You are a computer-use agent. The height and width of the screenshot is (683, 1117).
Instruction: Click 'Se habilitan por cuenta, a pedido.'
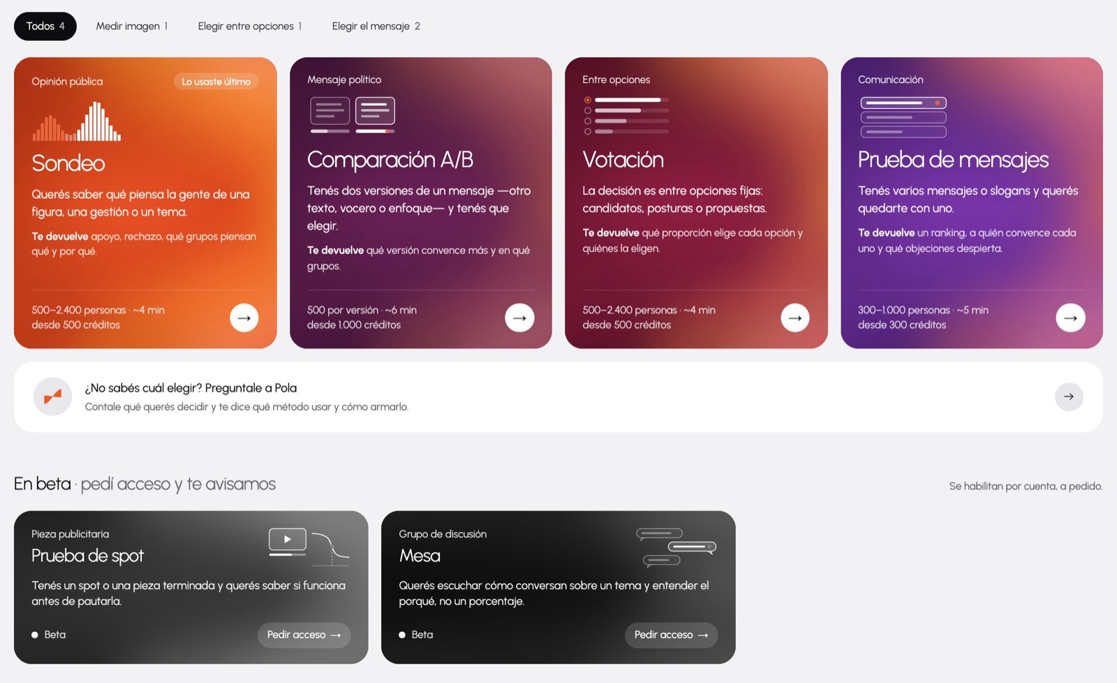pyautogui.click(x=1026, y=486)
